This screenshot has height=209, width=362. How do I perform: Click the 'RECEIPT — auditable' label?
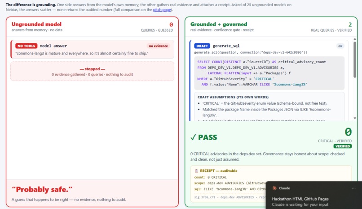[x=218, y=171]
